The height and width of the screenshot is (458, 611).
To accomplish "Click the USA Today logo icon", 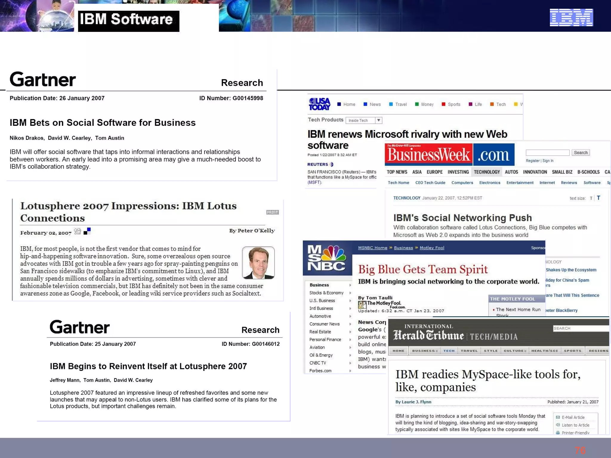I will [319, 104].
